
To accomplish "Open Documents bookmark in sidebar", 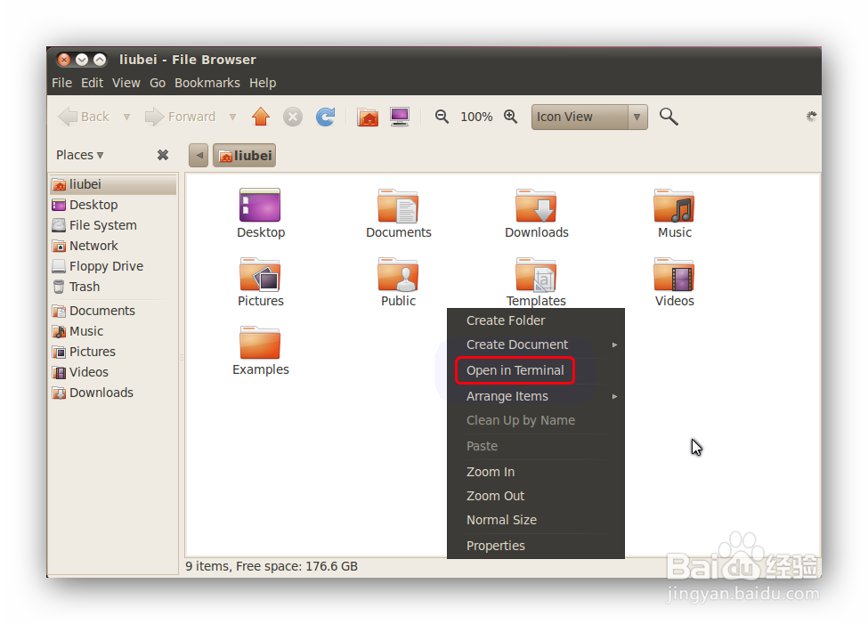I will pyautogui.click(x=113, y=311).
